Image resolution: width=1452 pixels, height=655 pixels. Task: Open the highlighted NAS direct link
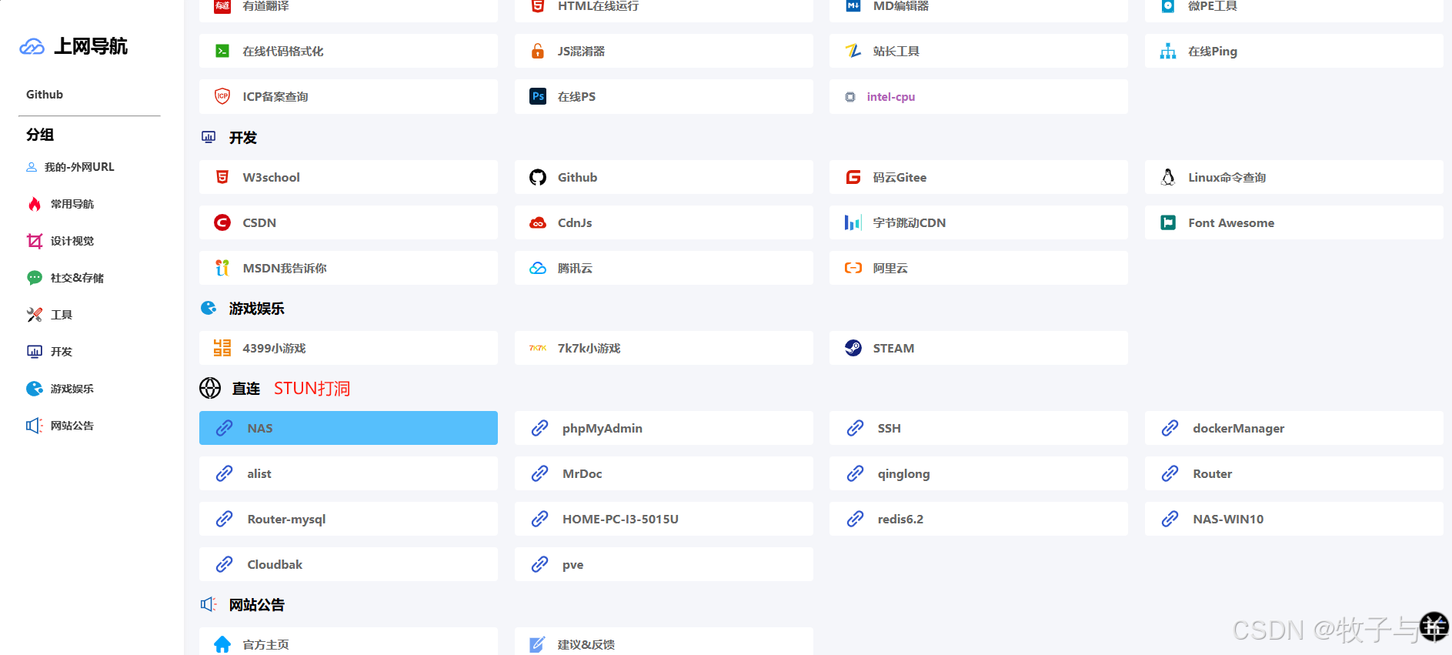click(349, 428)
